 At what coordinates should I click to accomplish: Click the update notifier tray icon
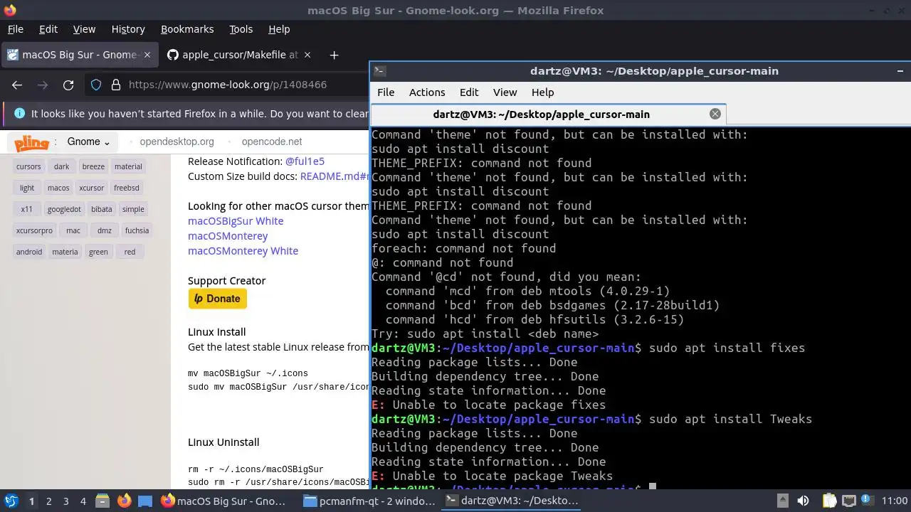(868, 501)
